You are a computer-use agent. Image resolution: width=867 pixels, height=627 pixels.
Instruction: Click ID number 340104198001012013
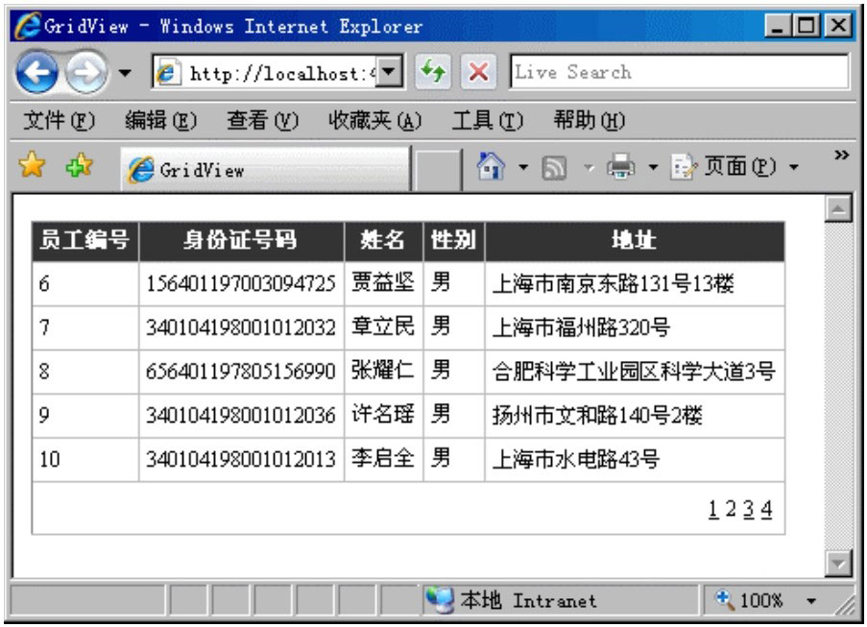[x=241, y=459]
